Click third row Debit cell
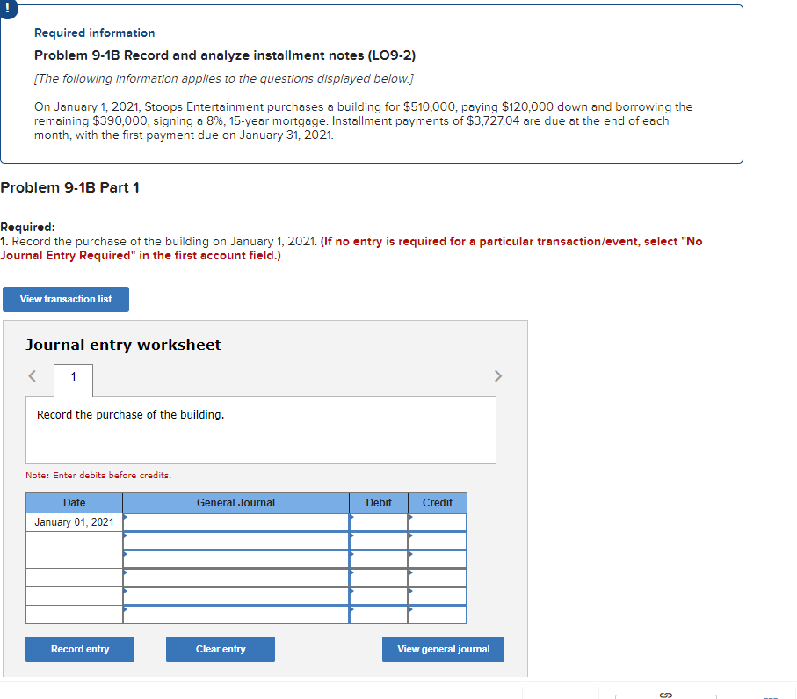The height and width of the screenshot is (699, 797). point(379,559)
